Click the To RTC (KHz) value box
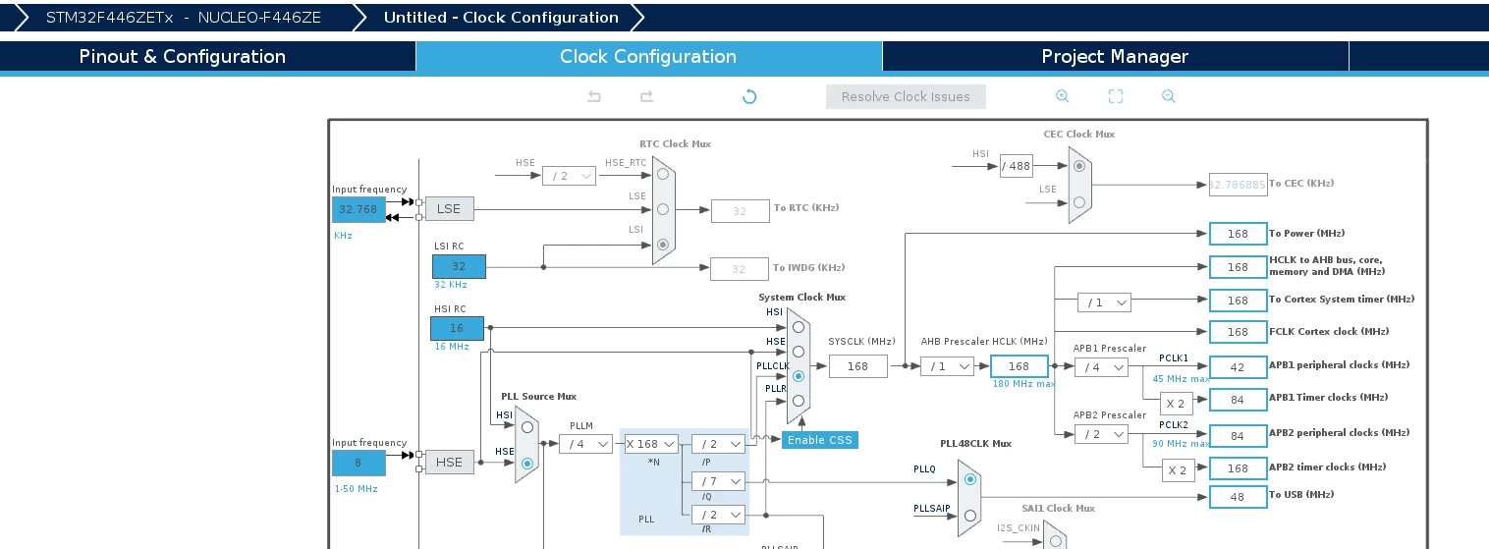 (x=740, y=210)
